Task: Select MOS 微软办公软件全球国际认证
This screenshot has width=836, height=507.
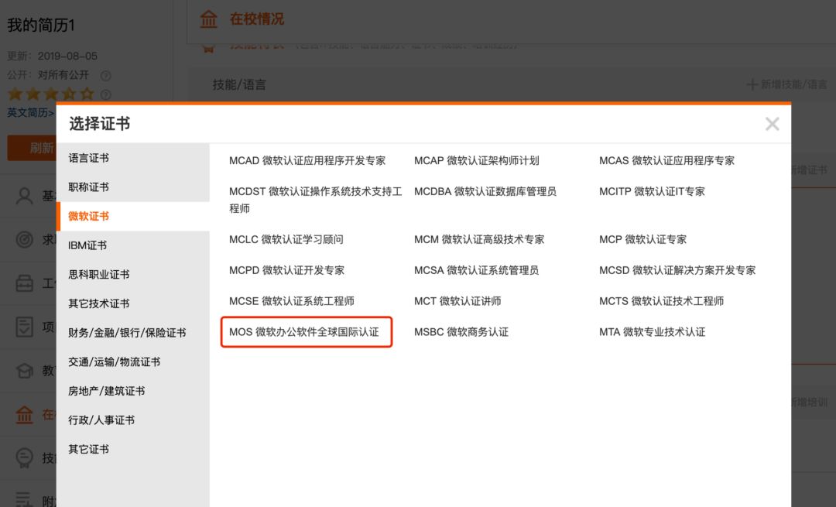Action: pyautogui.click(x=305, y=331)
